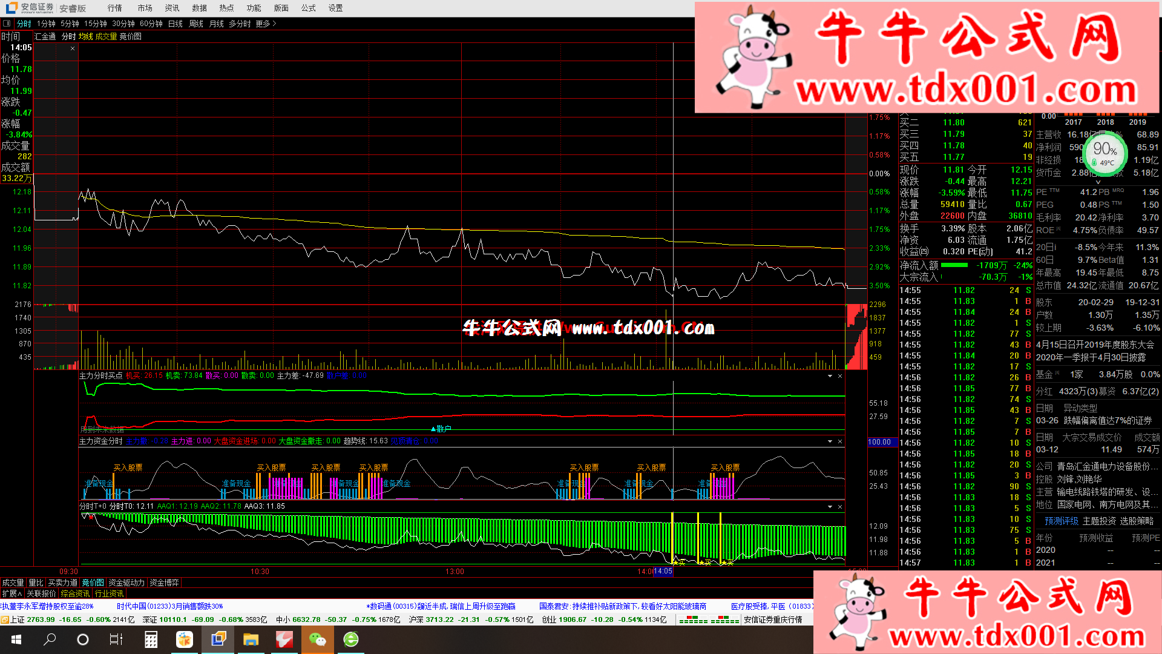Image resolution: width=1162 pixels, height=654 pixels.
Task: Open the green 360 browser on taskbar
Action: tap(351, 639)
